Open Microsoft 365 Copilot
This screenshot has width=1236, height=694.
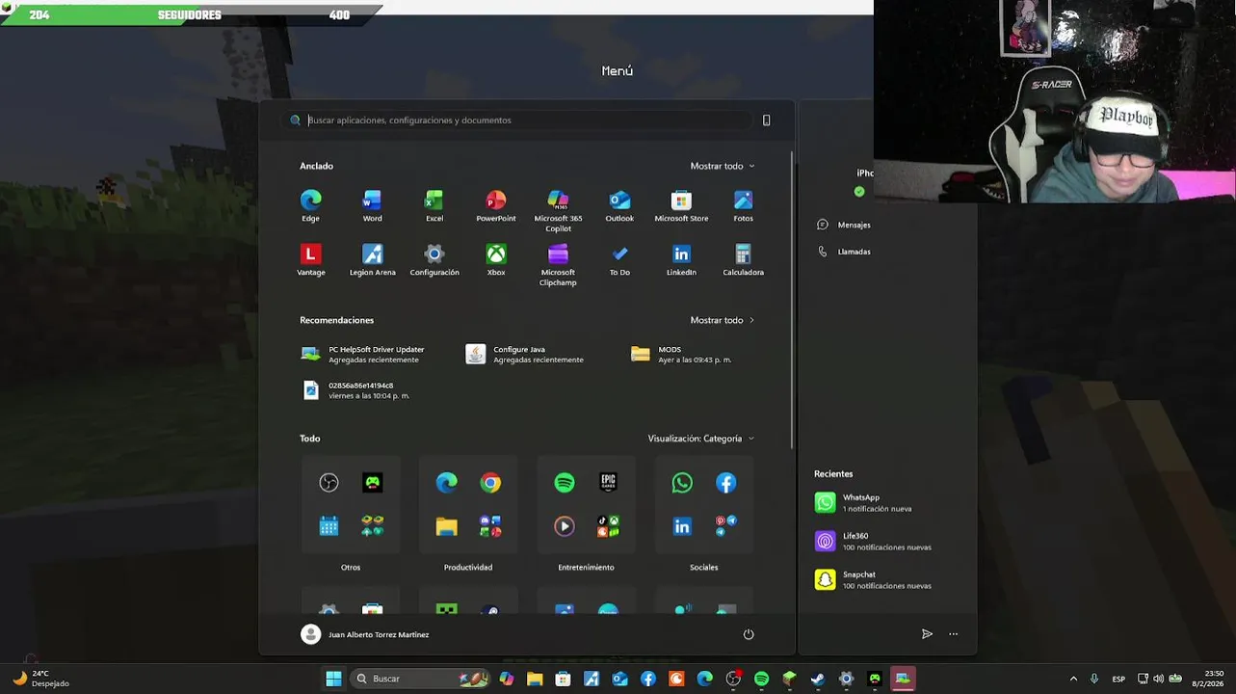(558, 210)
